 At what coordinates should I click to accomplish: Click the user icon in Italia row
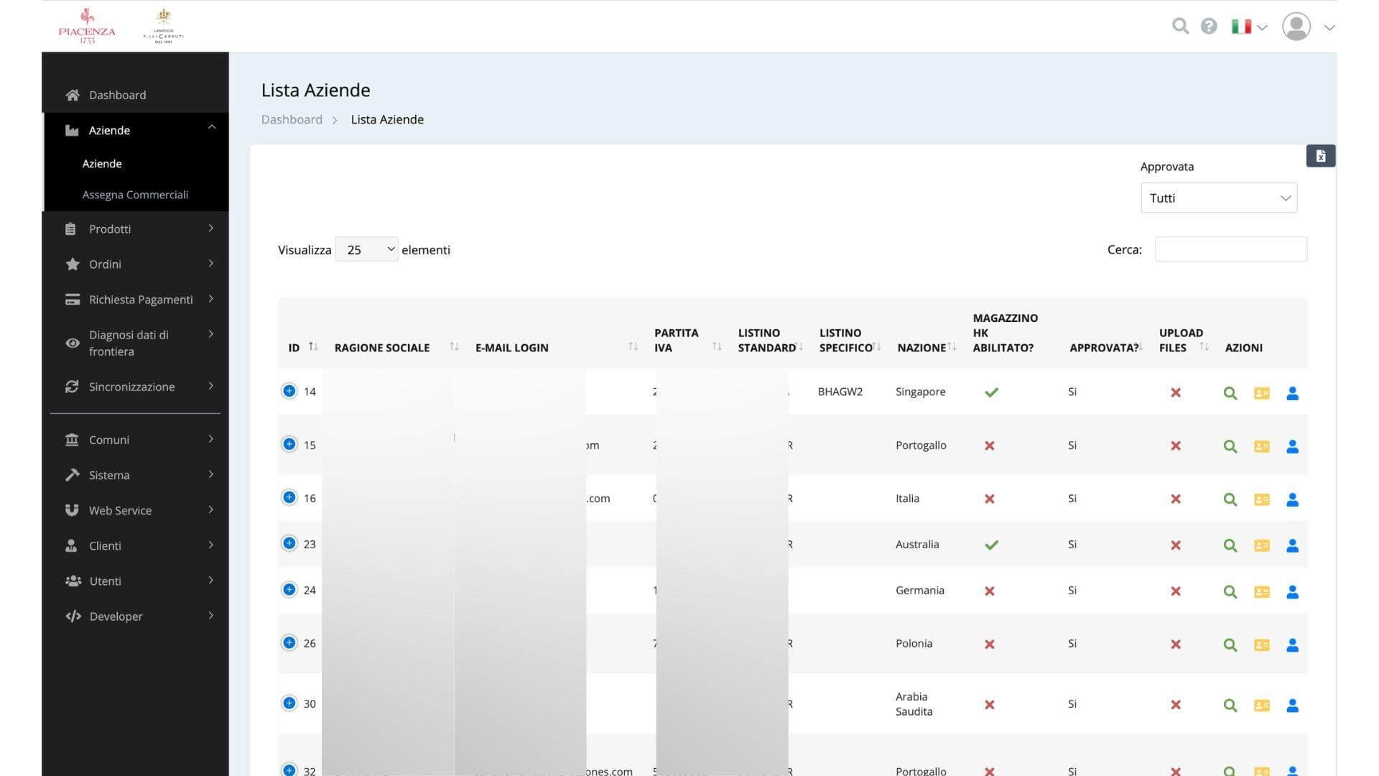[1292, 499]
